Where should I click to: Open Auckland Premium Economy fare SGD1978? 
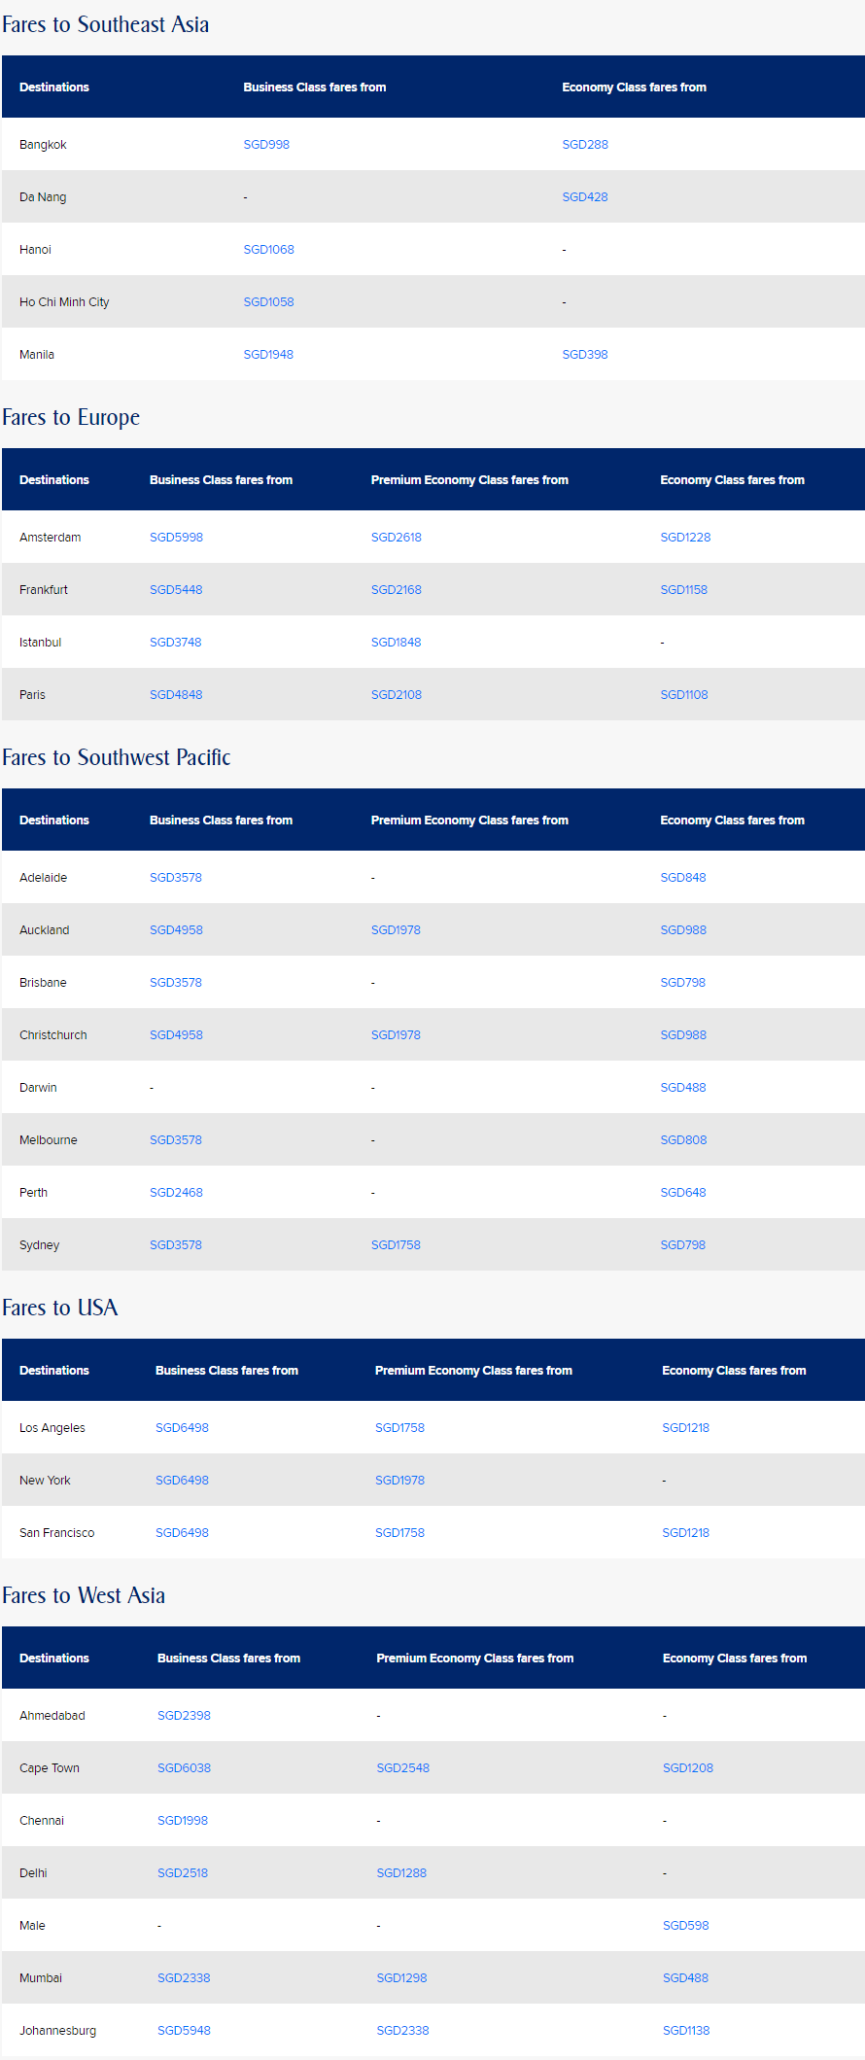click(396, 930)
